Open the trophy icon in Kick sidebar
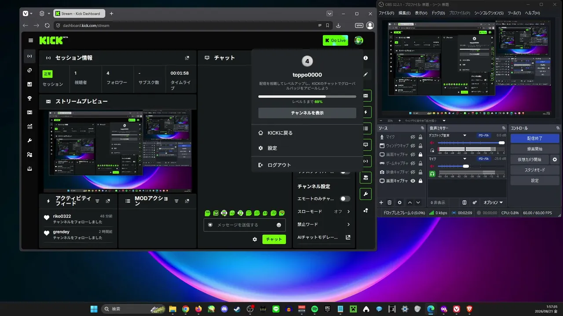 pos(29,98)
